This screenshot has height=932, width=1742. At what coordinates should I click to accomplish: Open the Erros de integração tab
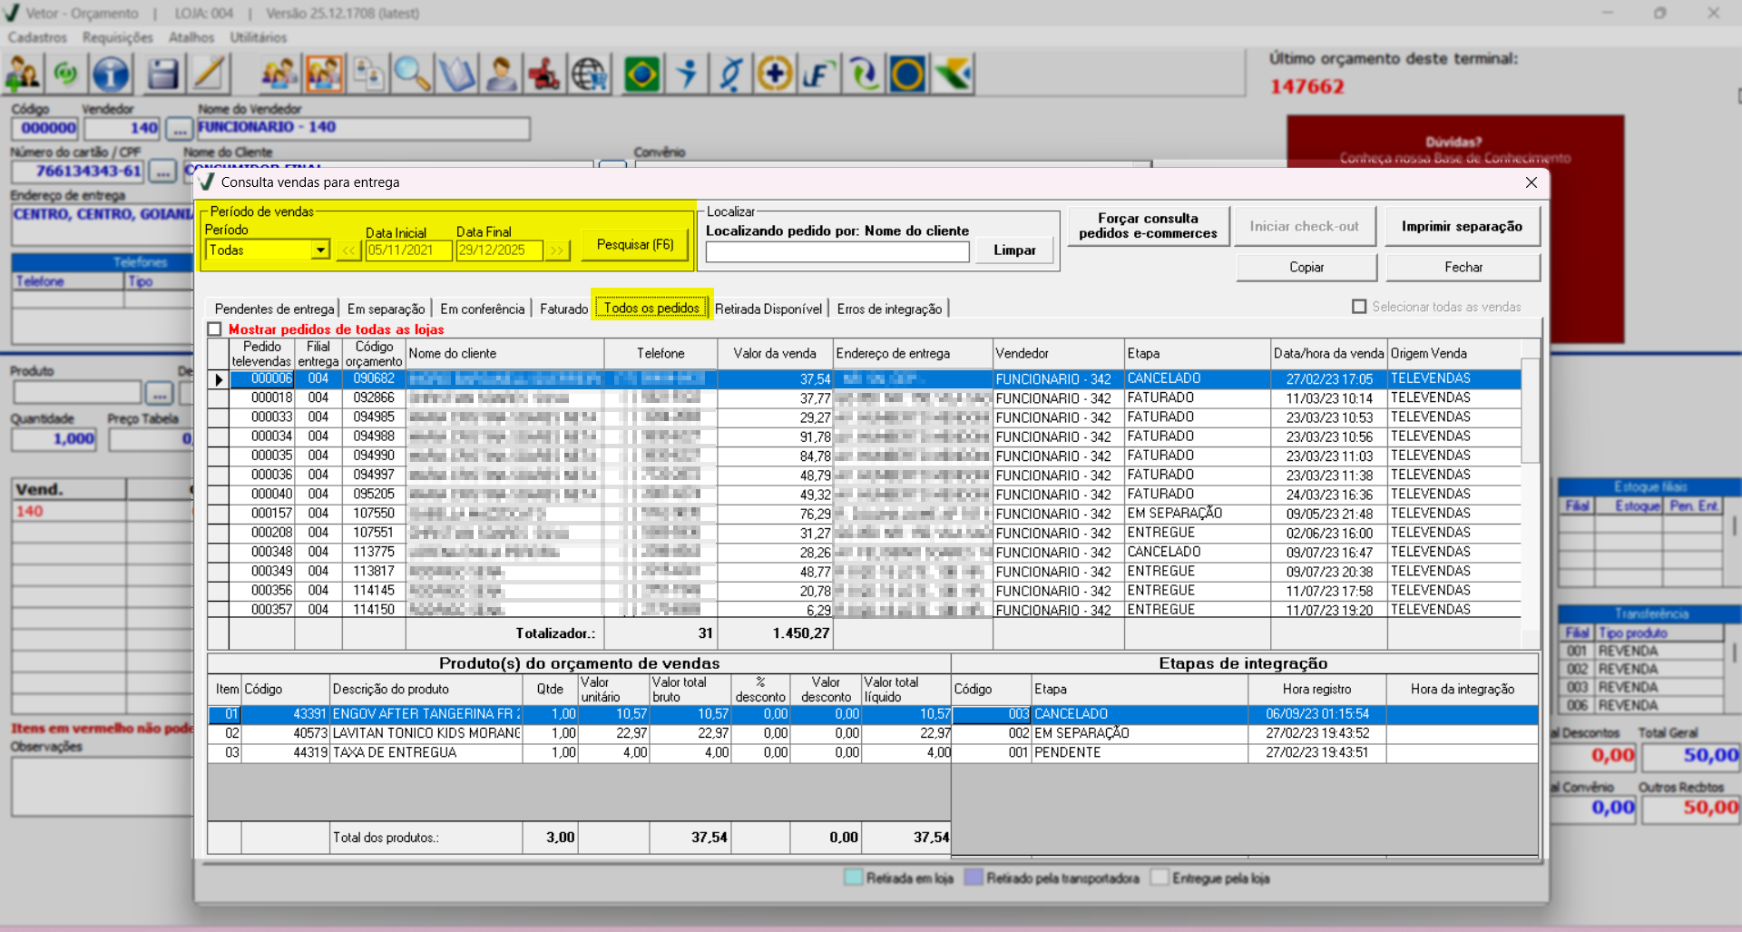click(889, 309)
